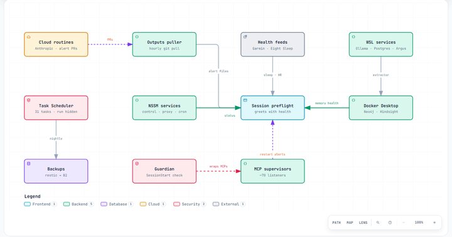Toggle the Security legend filter

point(190,204)
